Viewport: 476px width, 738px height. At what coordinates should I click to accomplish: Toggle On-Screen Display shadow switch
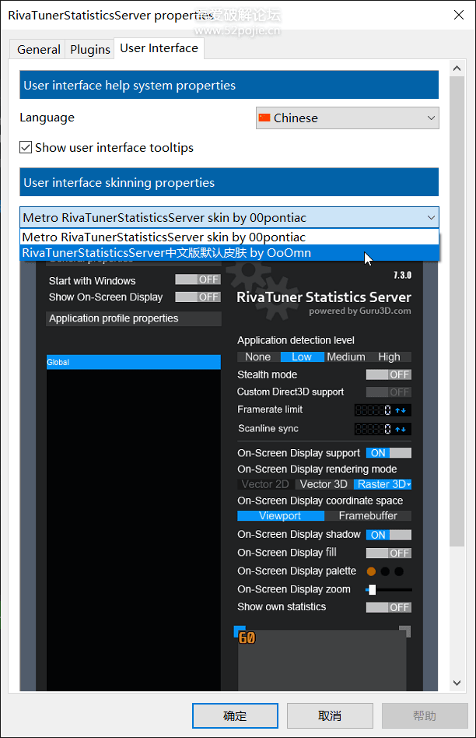click(389, 535)
